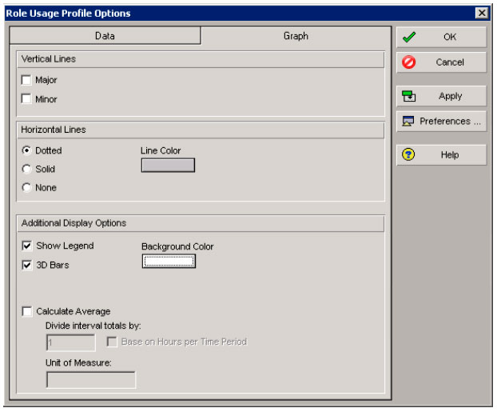Click the Vertical Lines section header
497x412 pixels.
tap(201, 59)
